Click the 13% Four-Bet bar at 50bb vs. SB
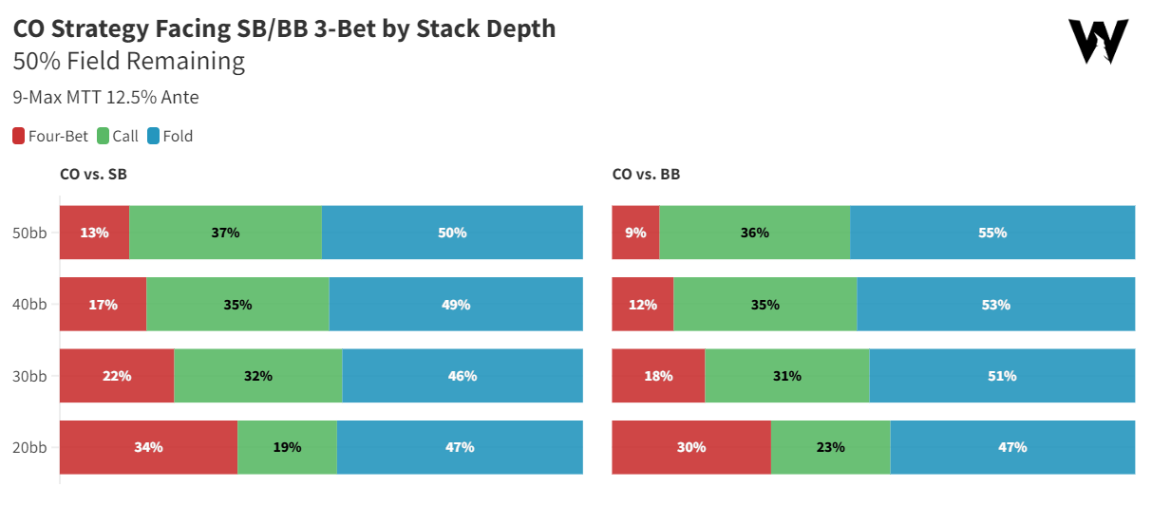 tap(94, 233)
